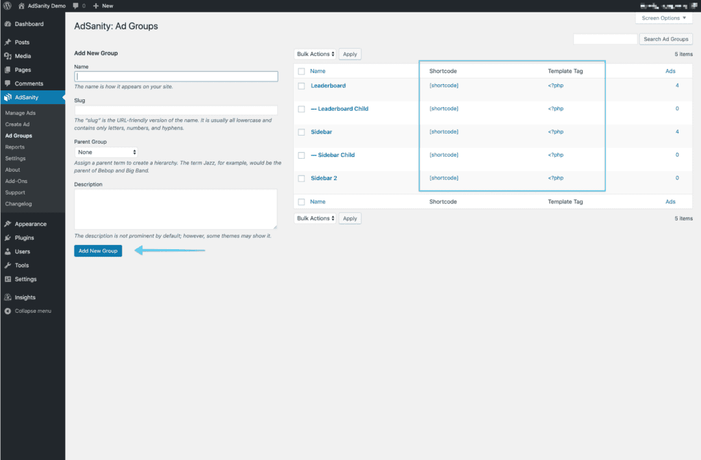Click the Add New Group button
This screenshot has width=701, height=460.
tap(97, 251)
